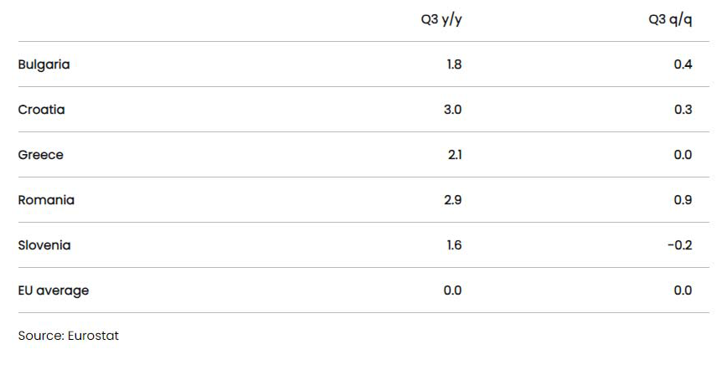The height and width of the screenshot is (365, 722).
Task: Click Croatia's Q3 y/y value 3.0
Action: (452, 110)
